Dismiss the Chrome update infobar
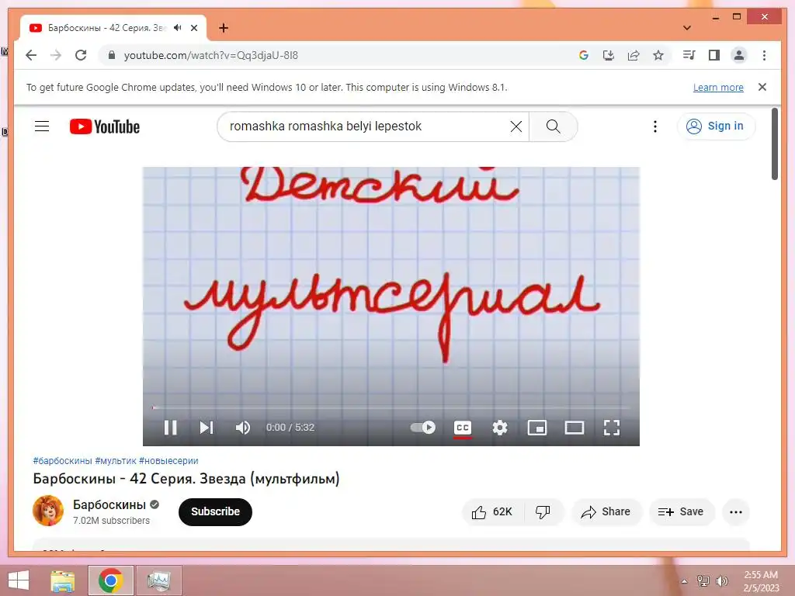 [762, 87]
